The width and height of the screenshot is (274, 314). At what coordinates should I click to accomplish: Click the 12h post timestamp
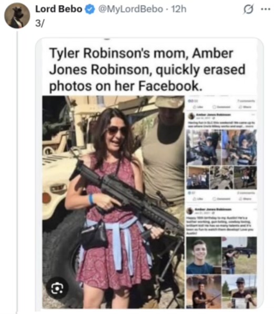[179, 9]
